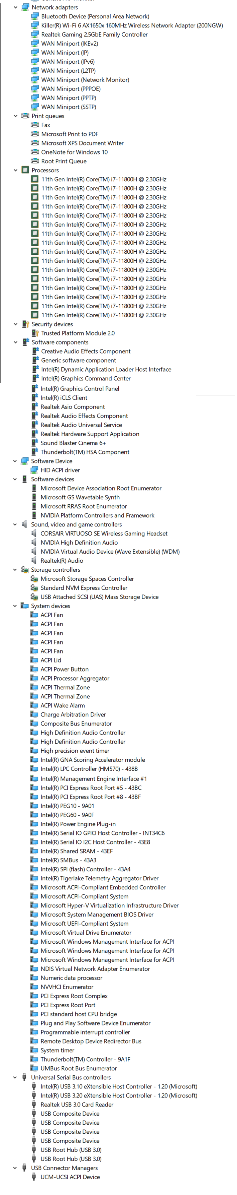Click the Killer Wi-Fi 6 AX1650x icon
Image resolution: width=237 pixels, height=1195 pixels.
coord(35,25)
